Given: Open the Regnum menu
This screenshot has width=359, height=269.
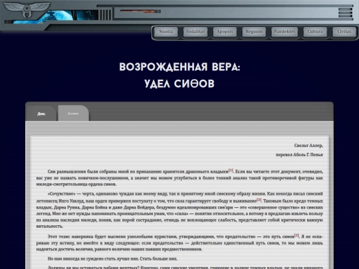Looking at the screenshot, I should tap(254, 32).
